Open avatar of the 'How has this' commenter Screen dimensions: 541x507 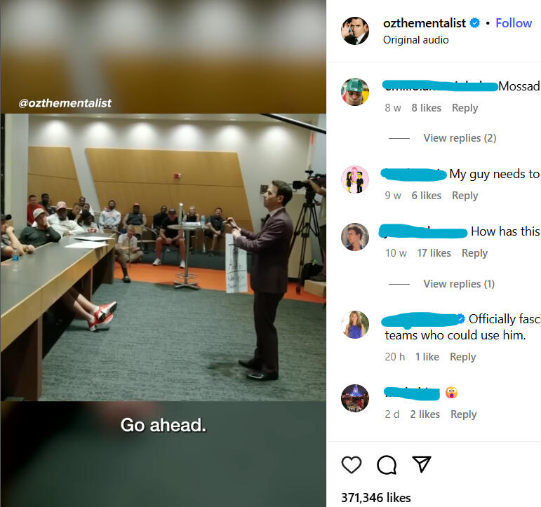coord(354,237)
